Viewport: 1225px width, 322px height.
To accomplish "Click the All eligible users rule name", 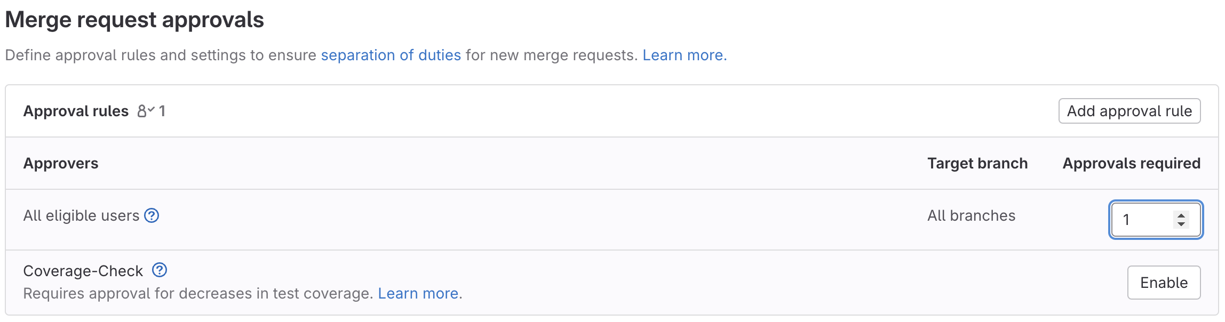I will 80,215.
